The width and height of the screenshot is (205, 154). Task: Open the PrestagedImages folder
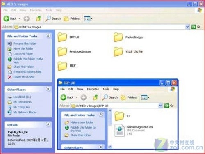coord(75,52)
